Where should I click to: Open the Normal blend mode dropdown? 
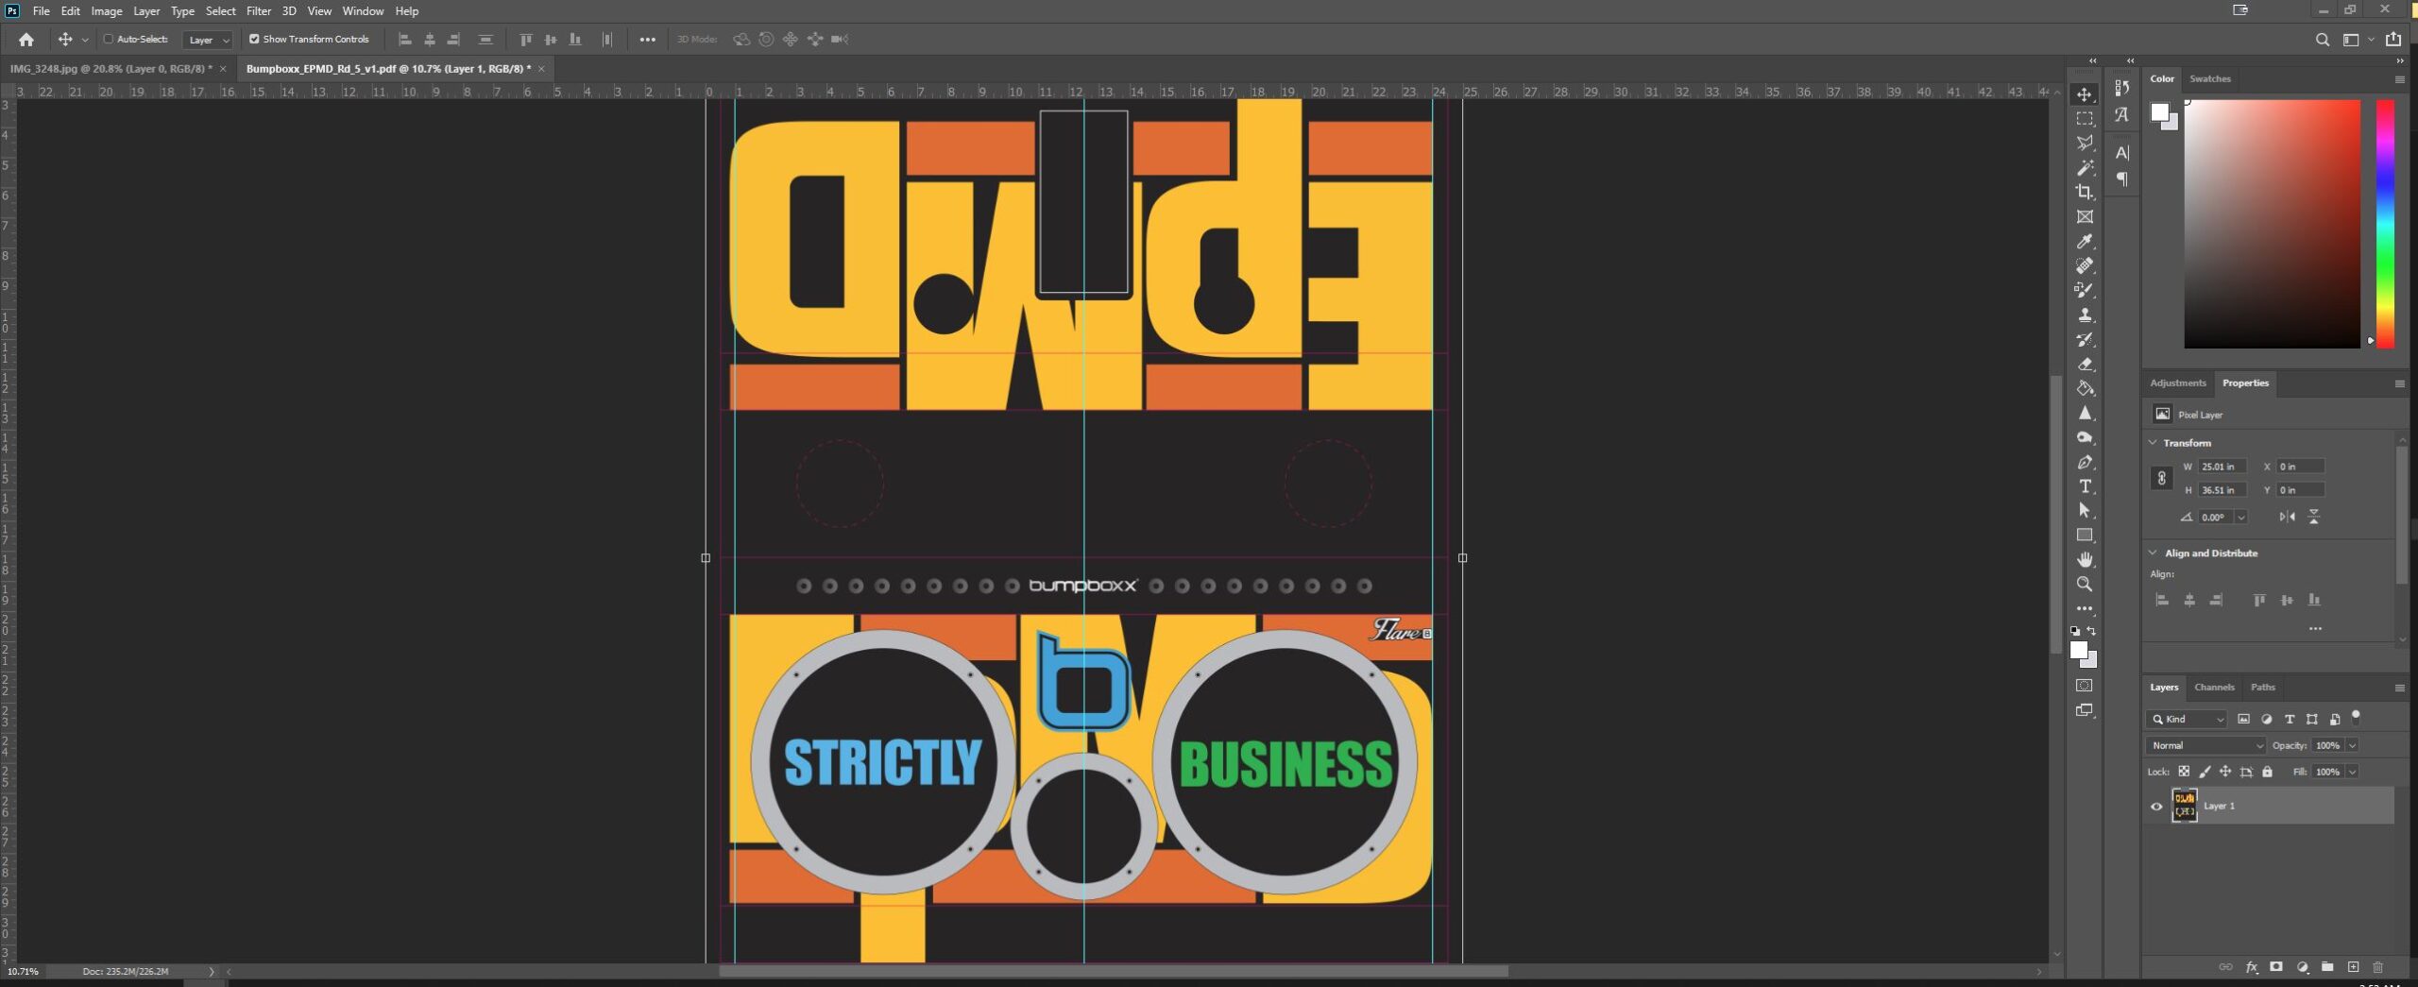coord(2205,745)
